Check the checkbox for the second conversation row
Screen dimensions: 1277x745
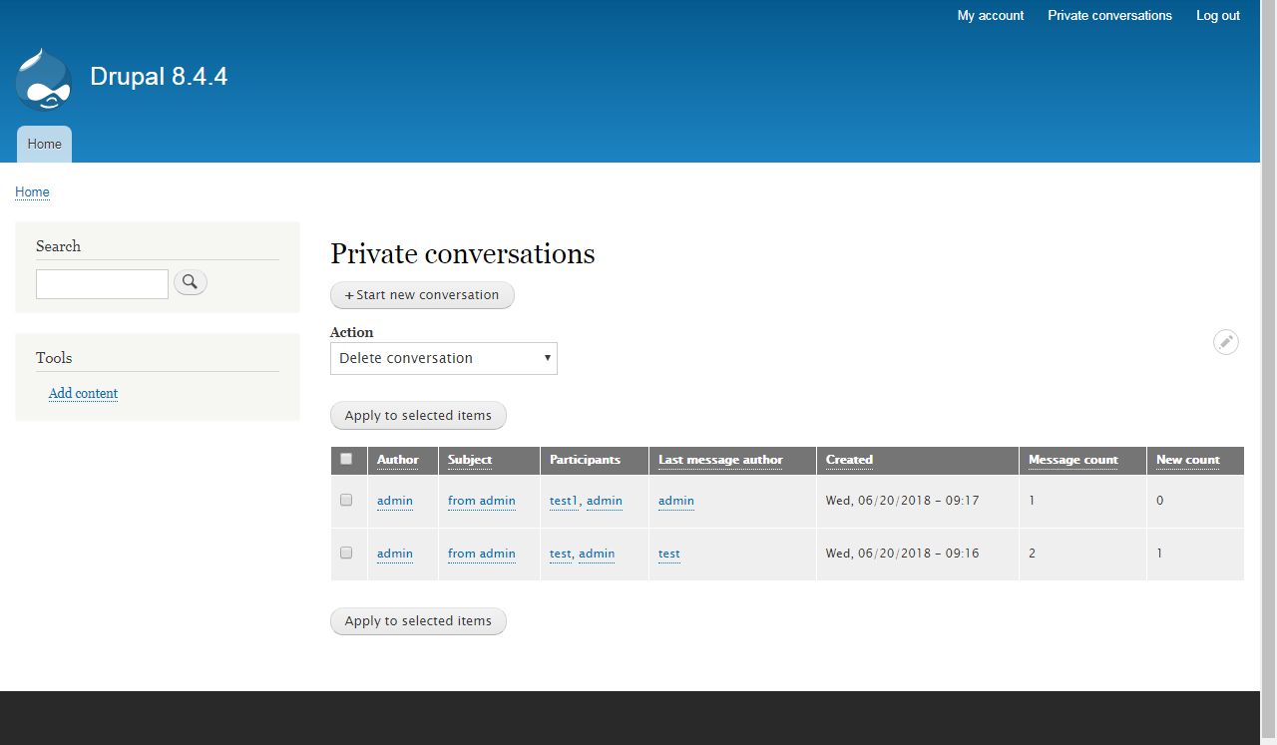tap(347, 552)
